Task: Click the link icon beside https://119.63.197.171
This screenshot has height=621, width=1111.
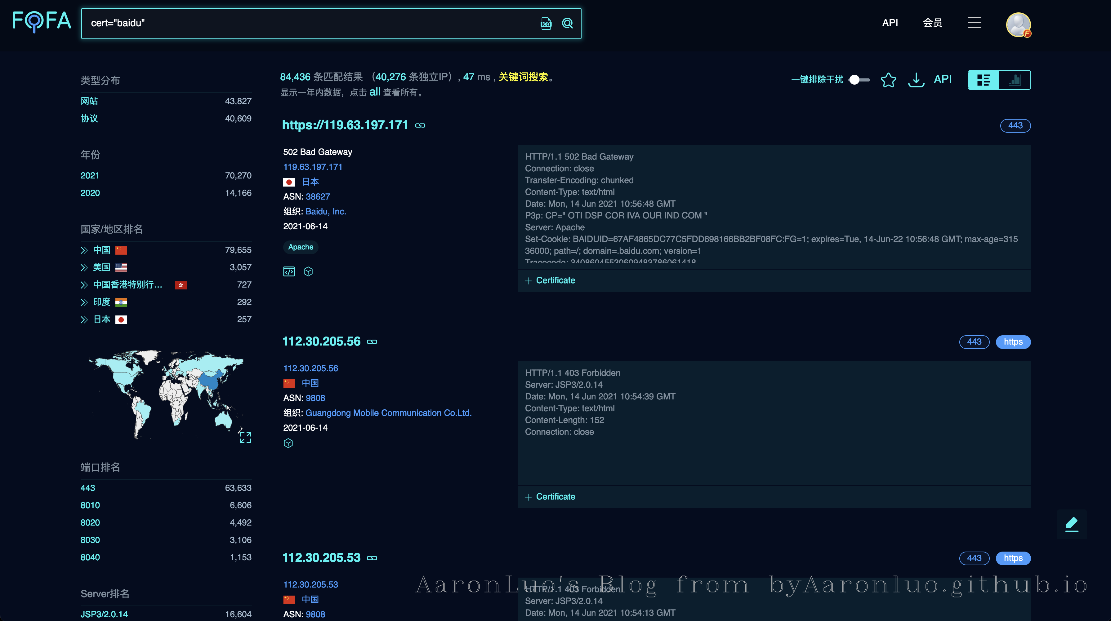Action: [x=420, y=126]
